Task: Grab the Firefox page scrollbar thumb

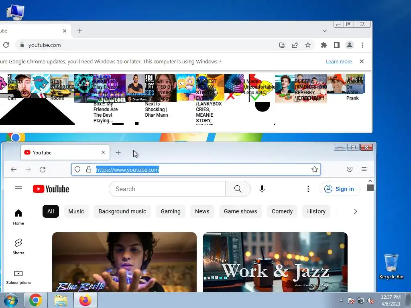Action: [370, 188]
